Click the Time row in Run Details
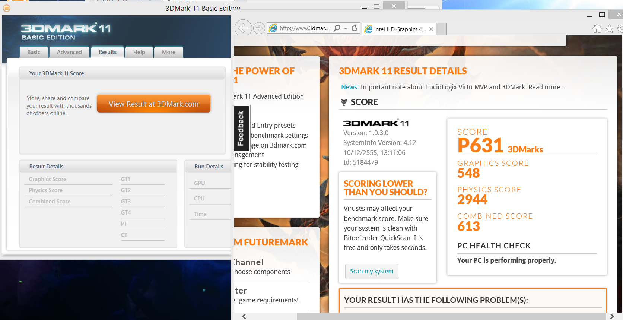The image size is (623, 320). (210, 214)
